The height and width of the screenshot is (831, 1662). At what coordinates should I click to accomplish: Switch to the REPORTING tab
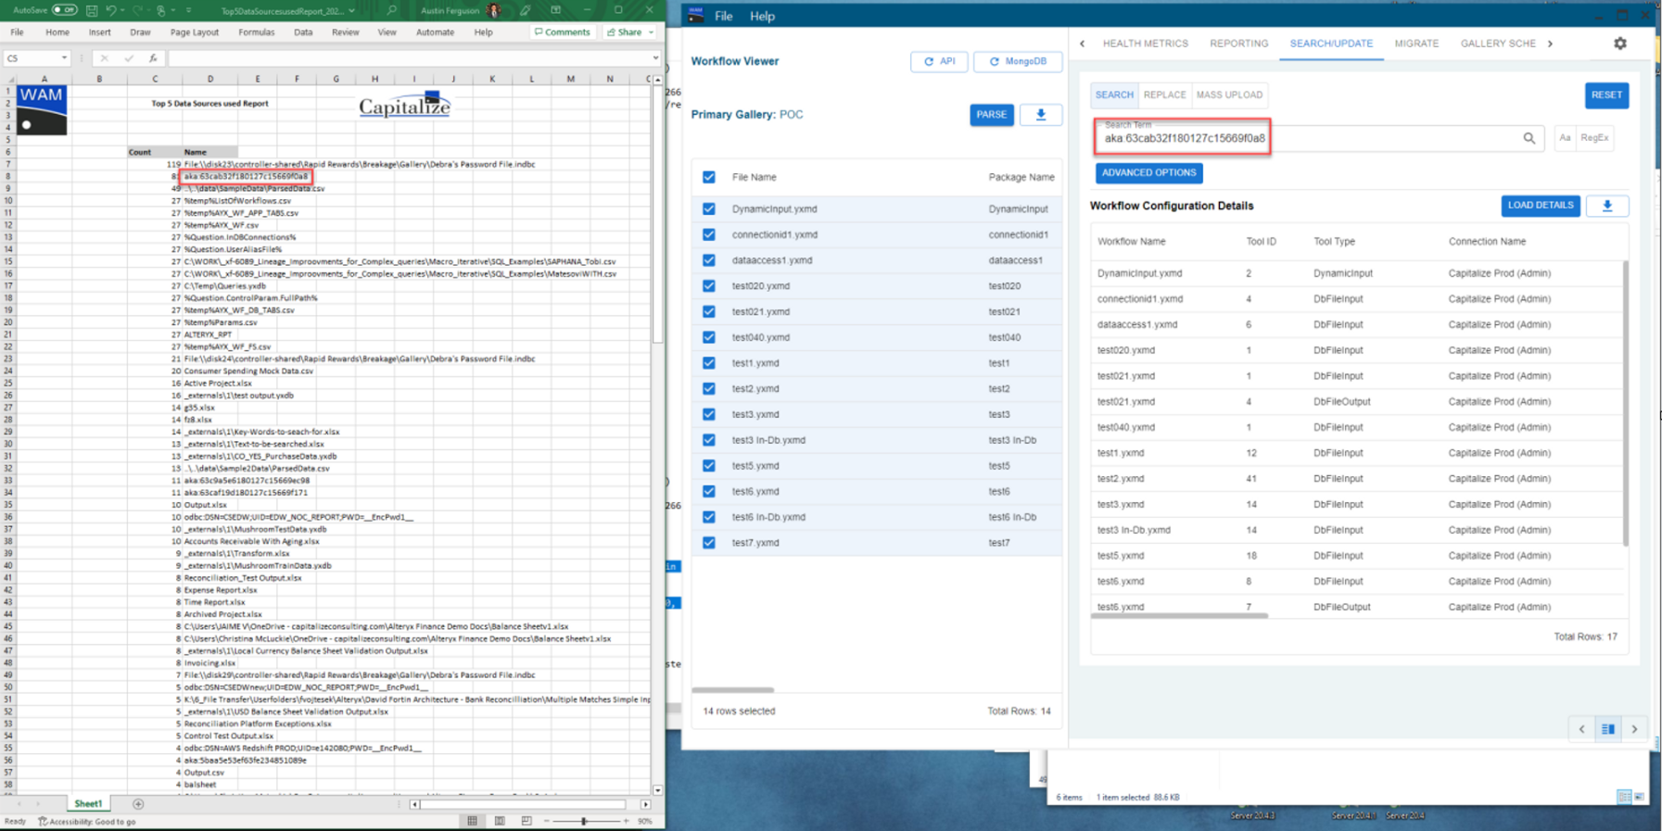(1239, 44)
